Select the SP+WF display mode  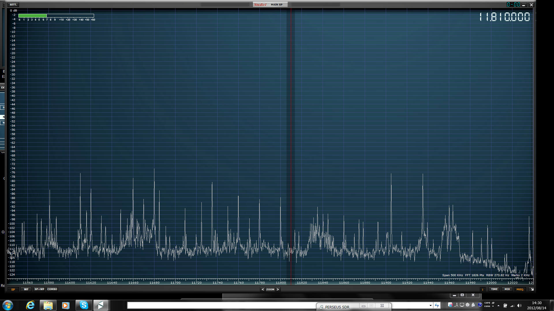[x=39, y=289]
